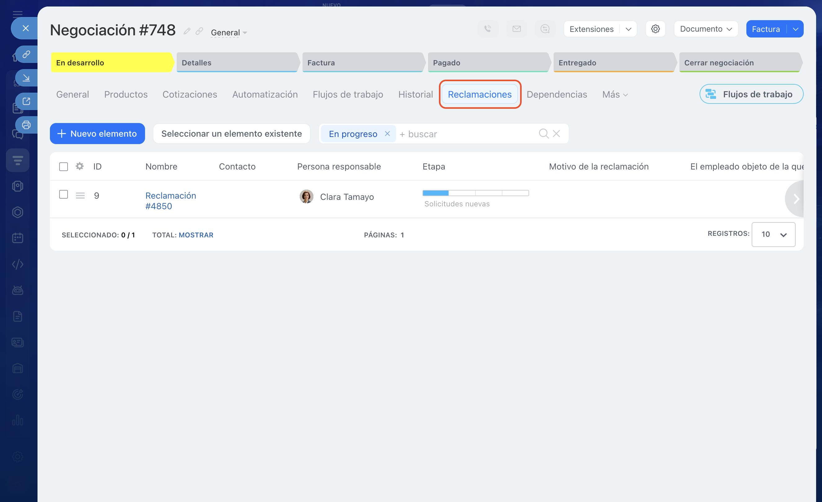The image size is (822, 502).
Task: Click the copy link icon beside title
Action: tap(199, 31)
